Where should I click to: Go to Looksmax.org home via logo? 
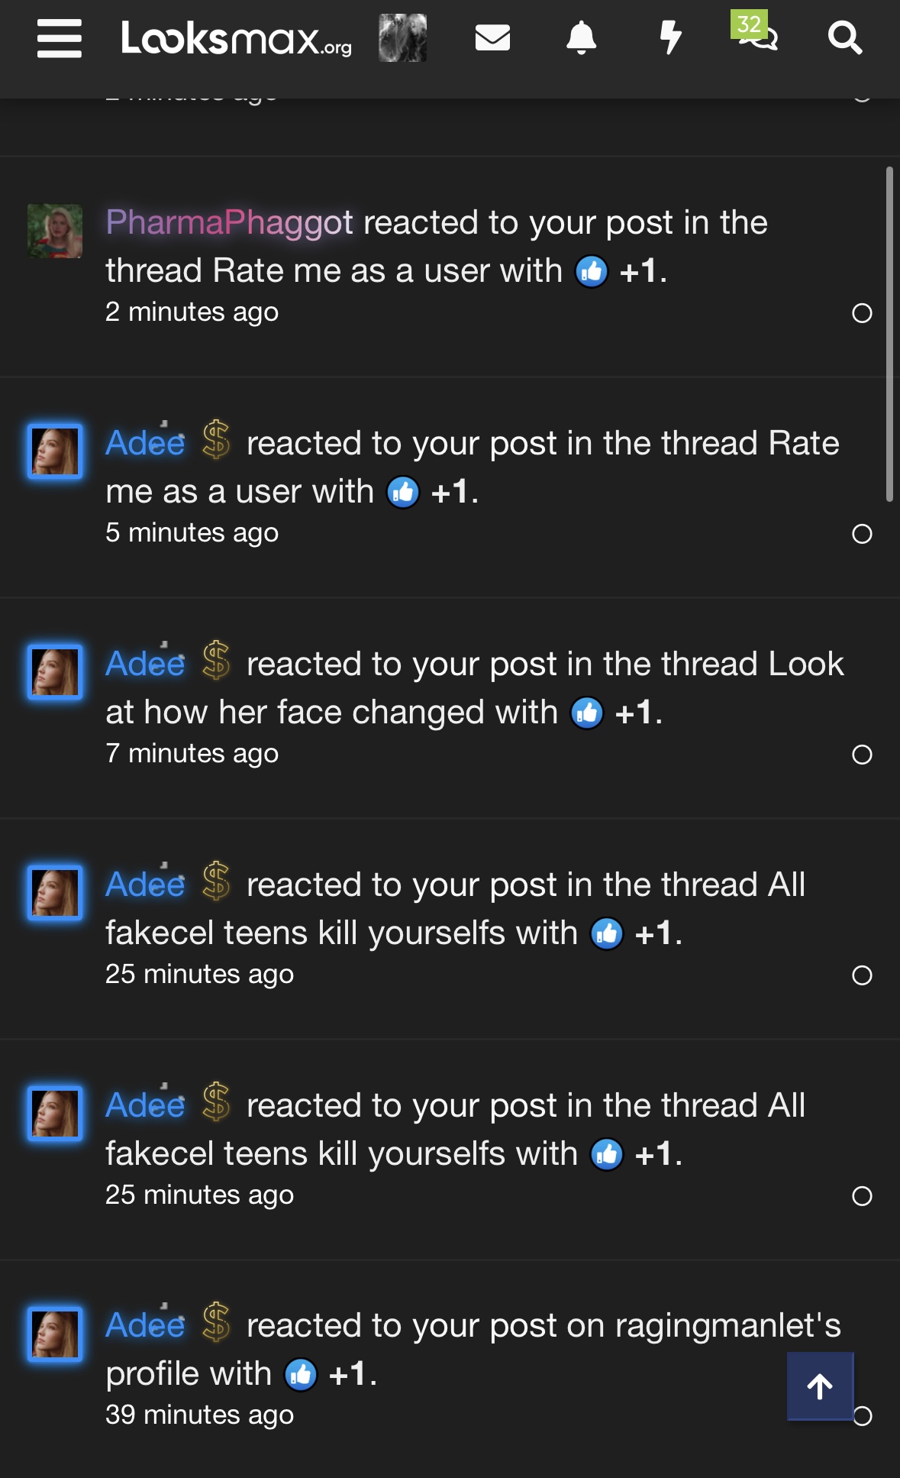pos(236,38)
